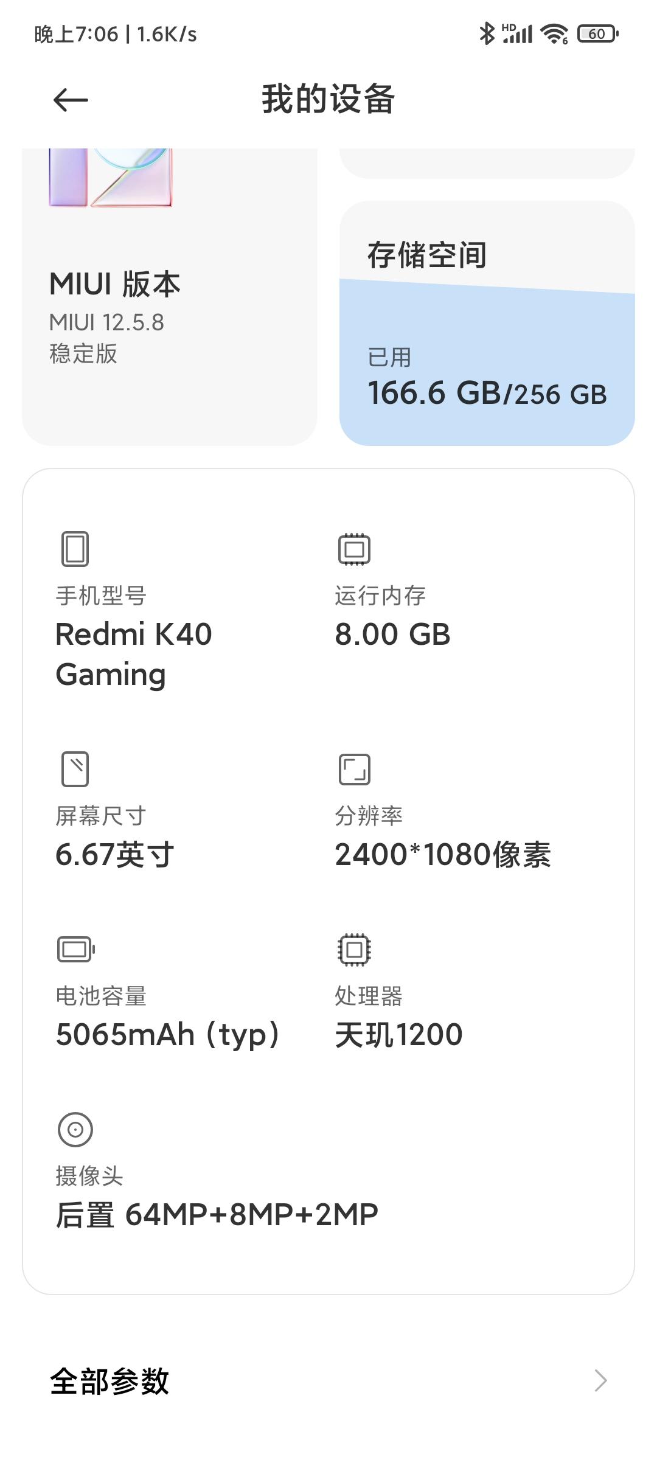Viewport: 657px width, 1460px height.
Task: Tap the back arrow icon
Action: (x=71, y=100)
